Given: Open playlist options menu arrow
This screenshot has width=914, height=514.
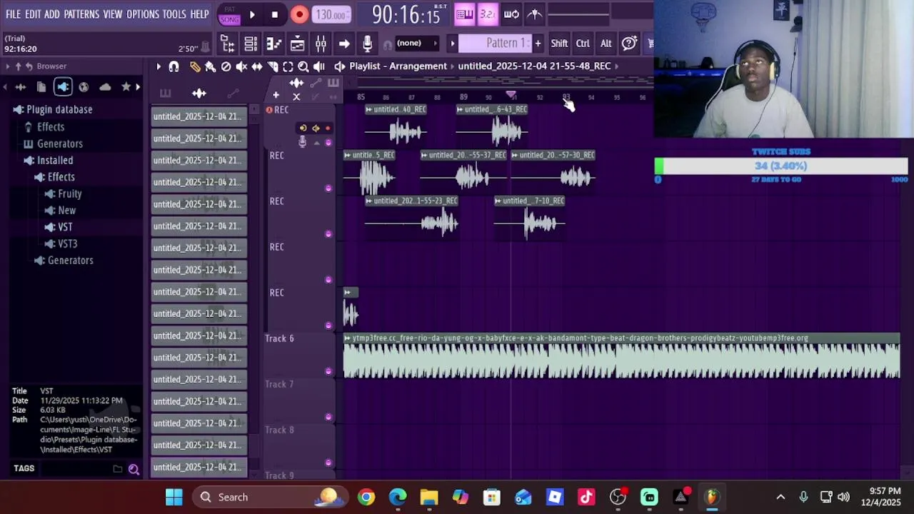Looking at the screenshot, I should pyautogui.click(x=159, y=66).
